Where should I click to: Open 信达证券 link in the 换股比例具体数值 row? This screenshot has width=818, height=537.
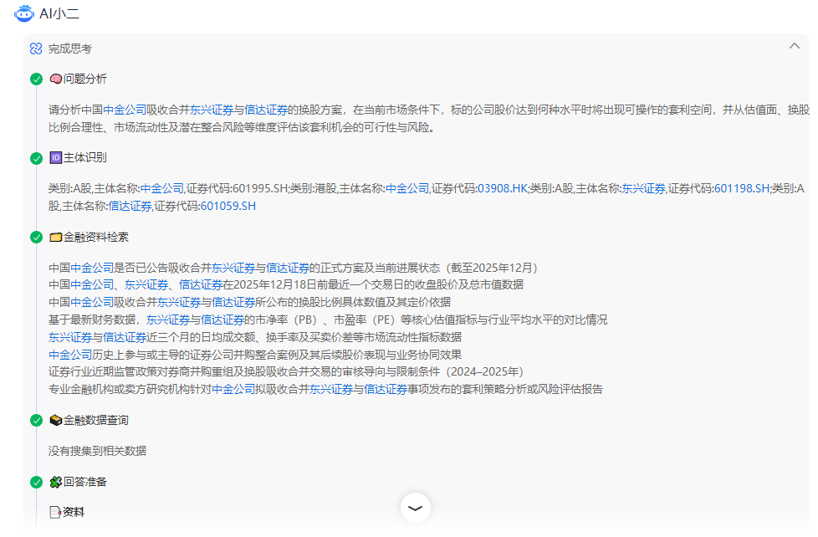coord(233,302)
